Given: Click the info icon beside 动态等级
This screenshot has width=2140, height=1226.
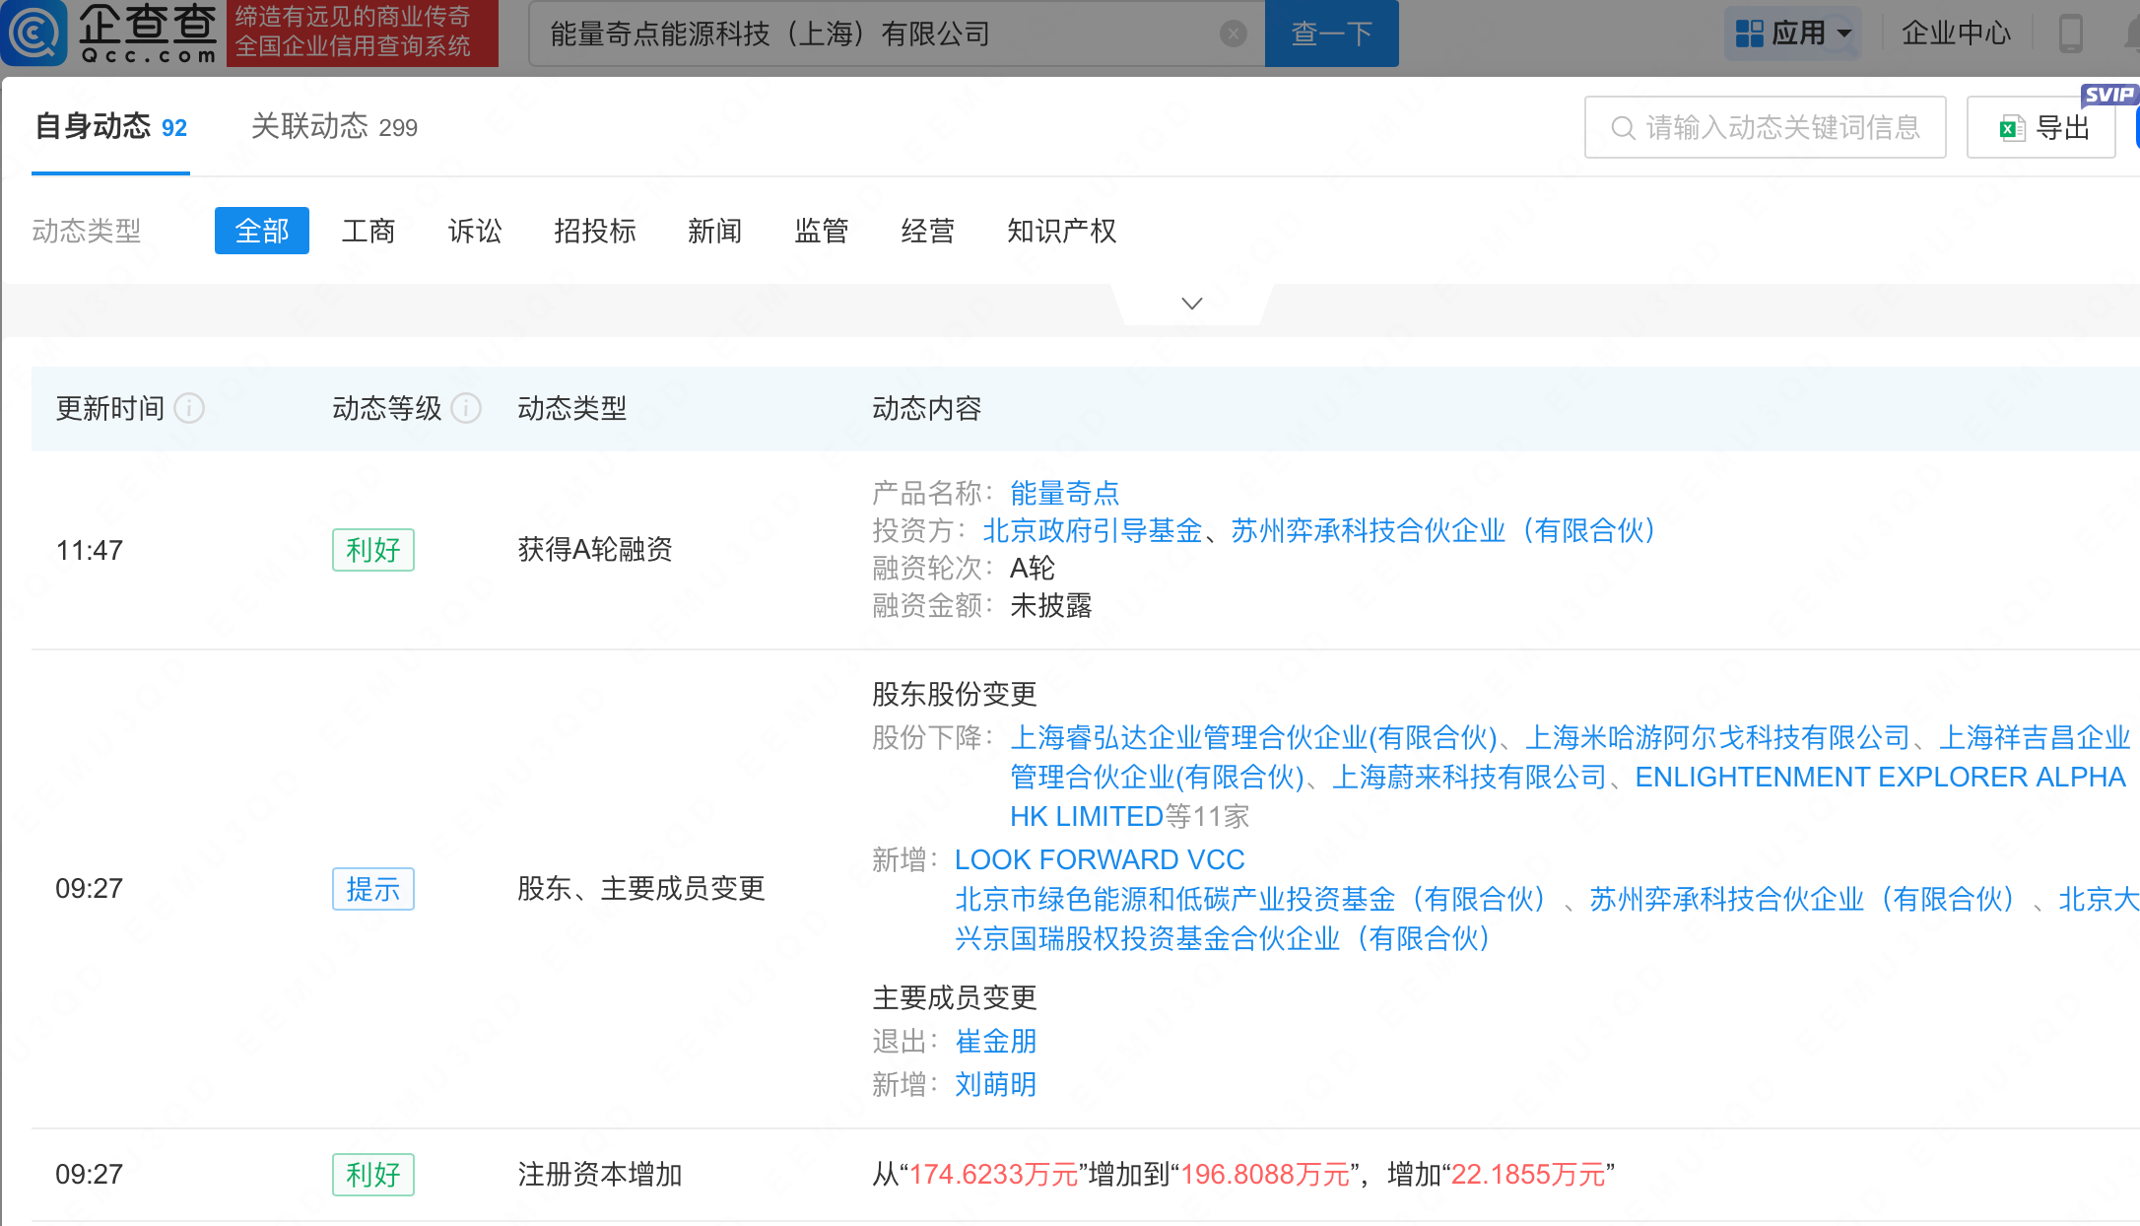Looking at the screenshot, I should [466, 408].
